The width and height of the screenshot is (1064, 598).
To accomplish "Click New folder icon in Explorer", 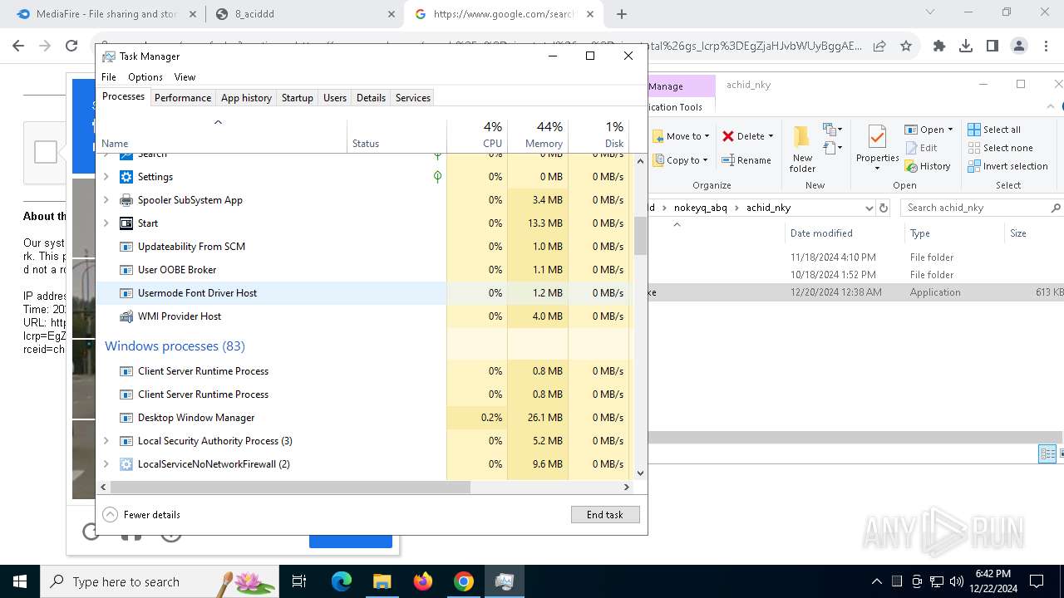I will point(802,138).
